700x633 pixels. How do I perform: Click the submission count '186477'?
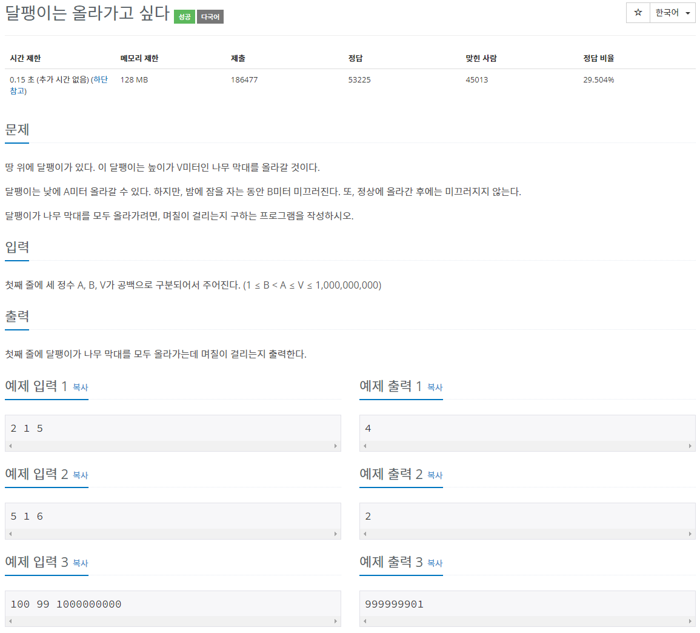click(244, 79)
